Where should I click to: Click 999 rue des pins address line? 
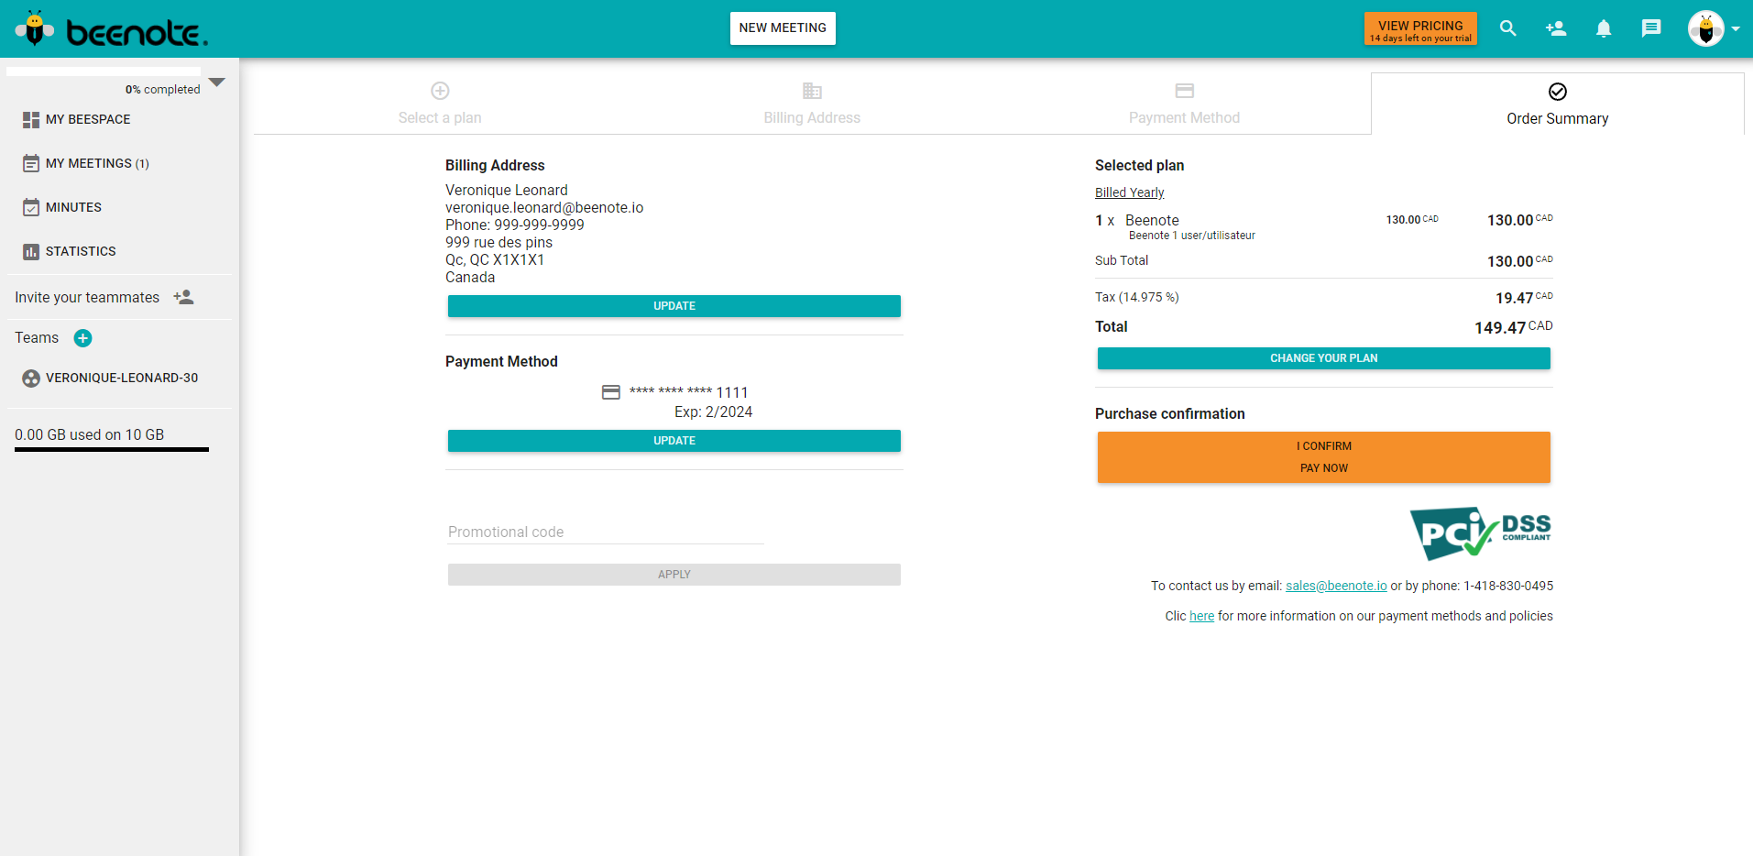499,242
